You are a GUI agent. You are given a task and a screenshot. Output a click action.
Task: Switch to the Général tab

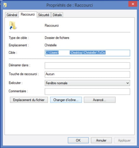pos(12,15)
